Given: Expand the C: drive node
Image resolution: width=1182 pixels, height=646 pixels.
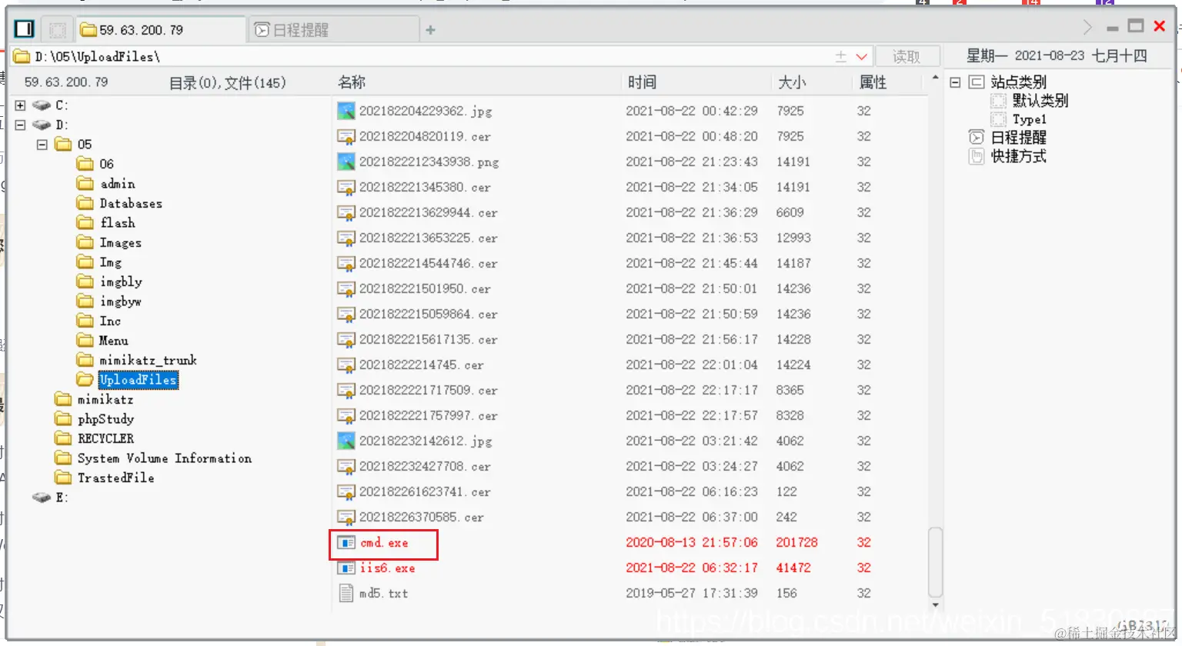Looking at the screenshot, I should click(20, 105).
